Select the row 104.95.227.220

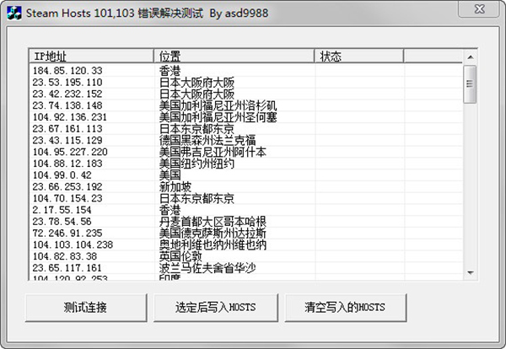click(x=246, y=152)
